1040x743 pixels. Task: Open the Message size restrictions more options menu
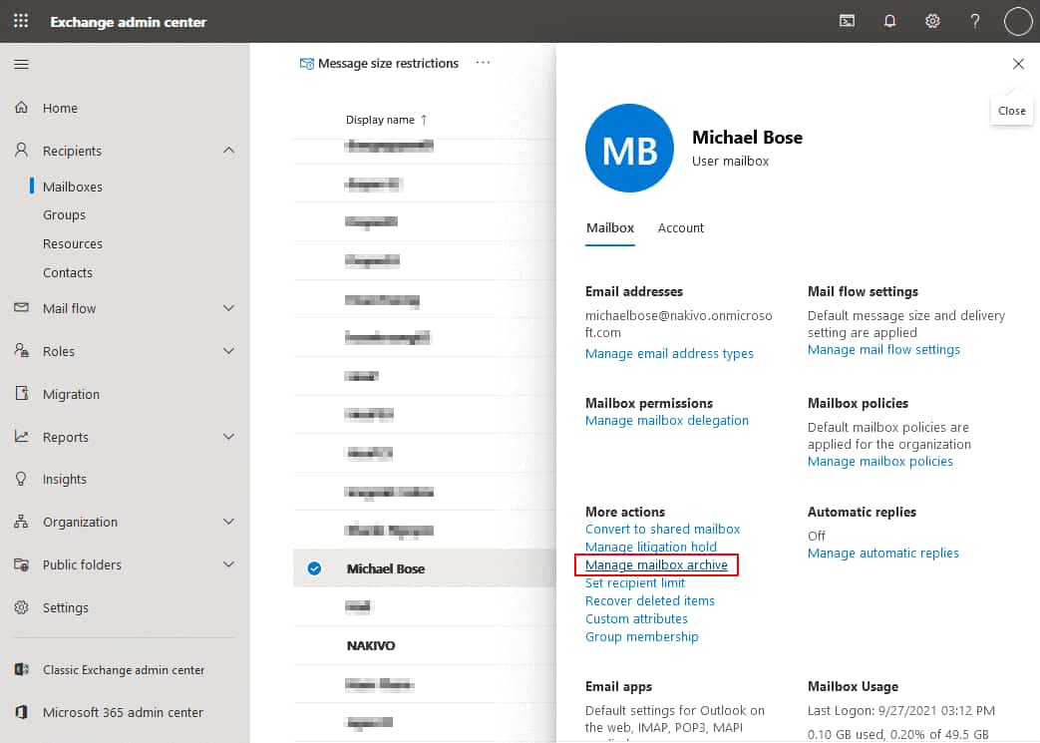click(483, 63)
